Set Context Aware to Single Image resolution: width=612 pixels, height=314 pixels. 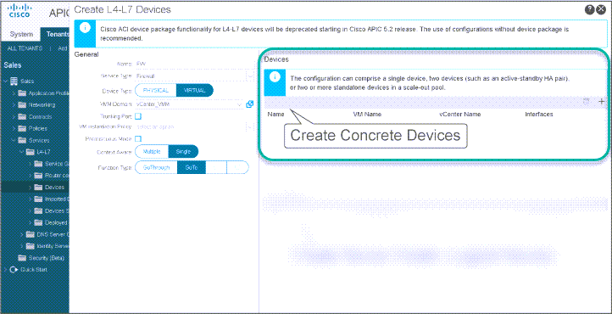tap(183, 152)
